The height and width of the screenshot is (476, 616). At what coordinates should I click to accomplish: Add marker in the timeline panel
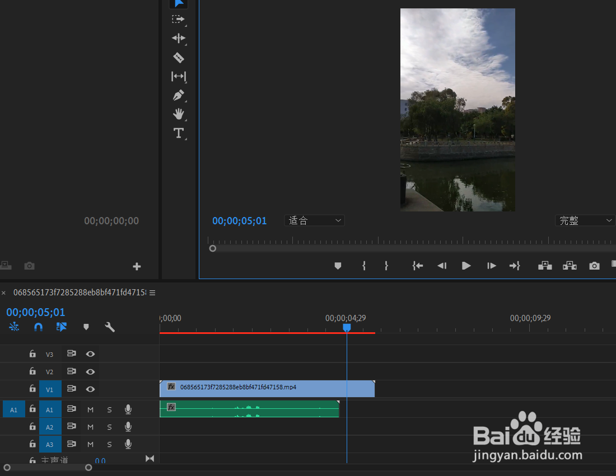click(x=86, y=327)
